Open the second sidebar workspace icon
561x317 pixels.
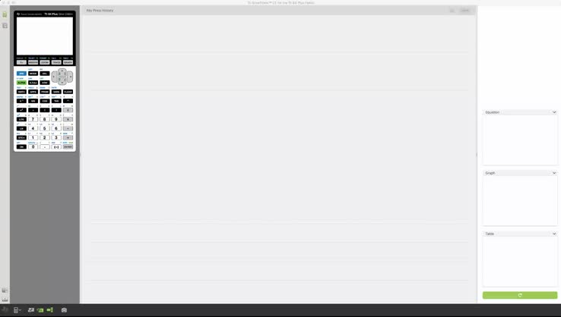click(x=5, y=26)
